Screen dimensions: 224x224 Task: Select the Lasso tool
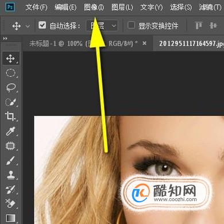(11, 87)
